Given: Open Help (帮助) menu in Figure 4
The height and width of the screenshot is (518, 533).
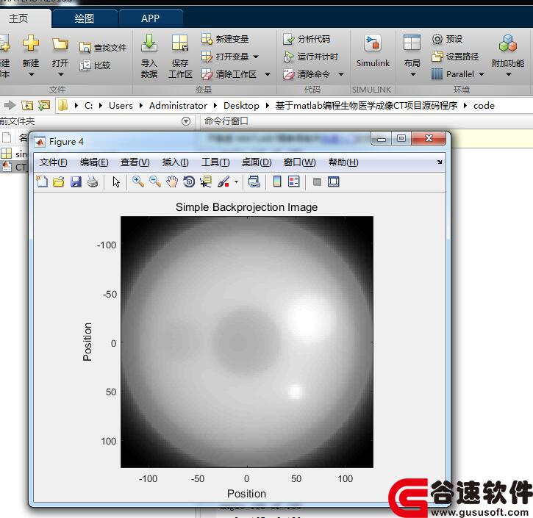Looking at the screenshot, I should tap(343, 162).
